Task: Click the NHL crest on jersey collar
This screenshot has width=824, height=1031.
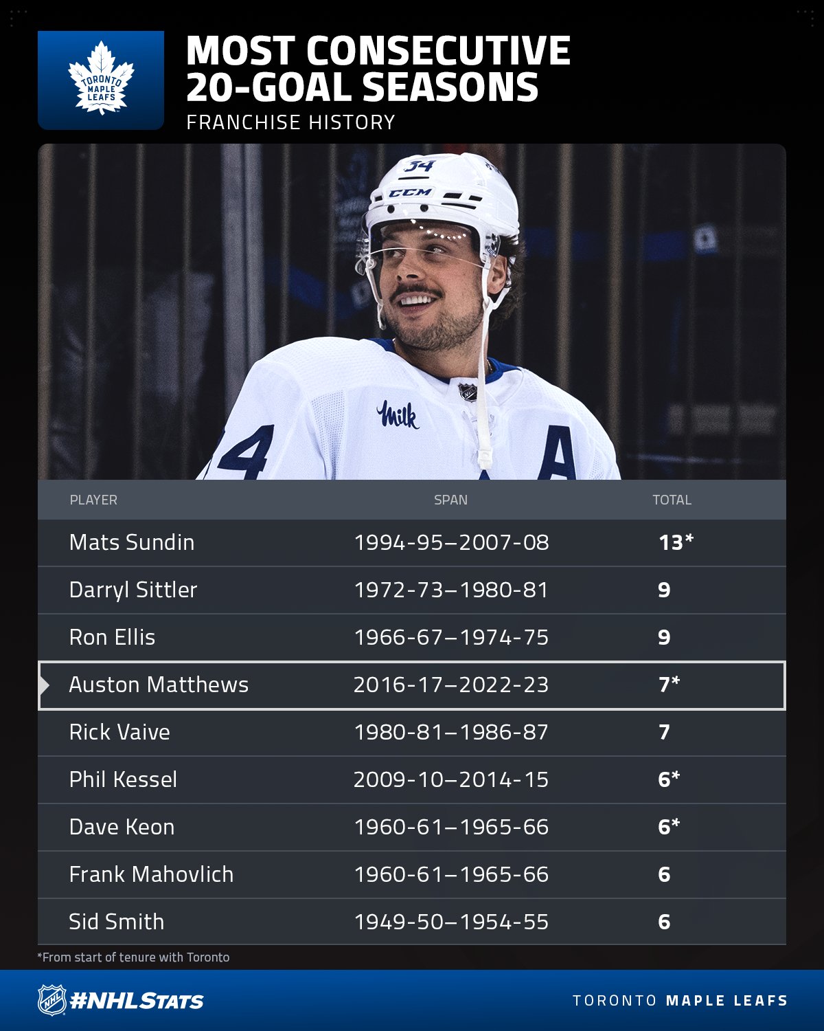Action: tap(468, 392)
